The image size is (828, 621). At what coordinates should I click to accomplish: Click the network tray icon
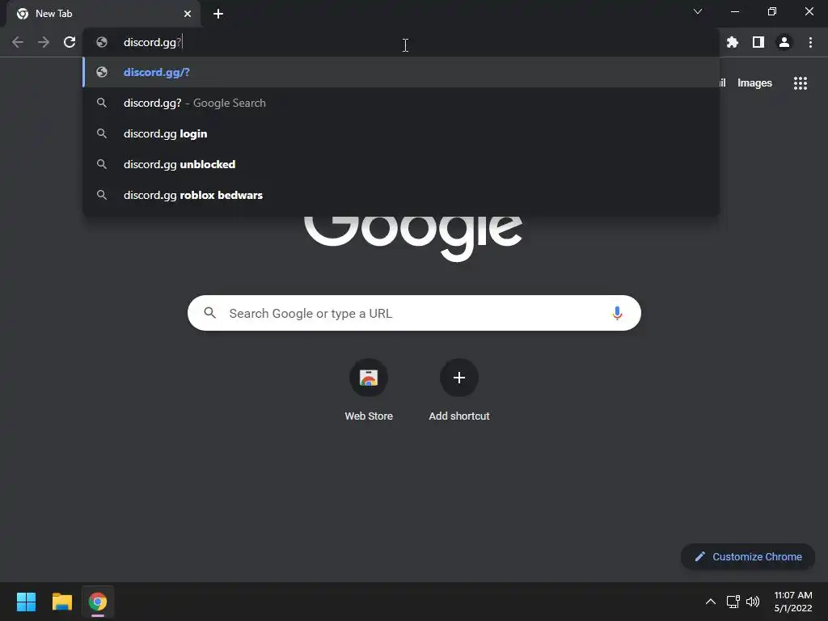(733, 602)
